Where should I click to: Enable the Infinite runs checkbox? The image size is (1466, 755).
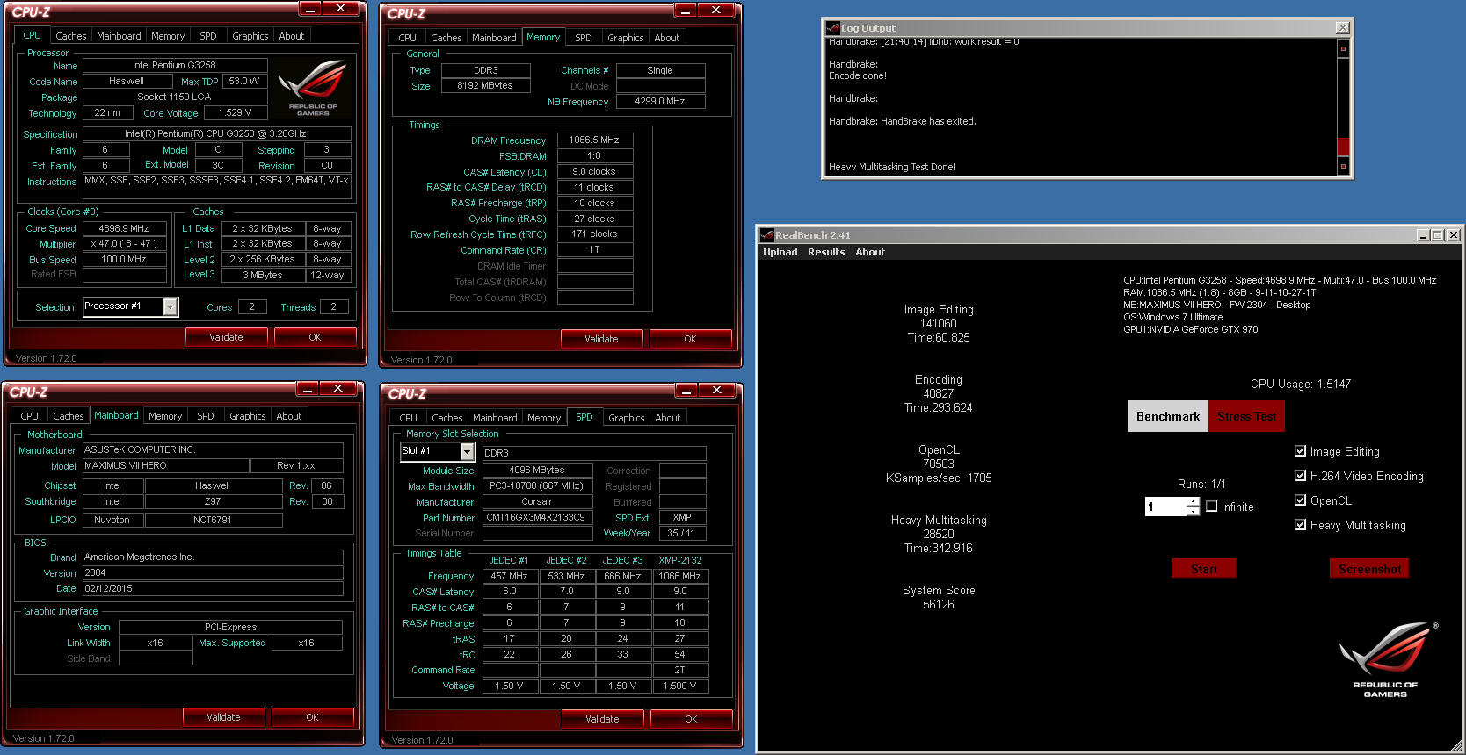[1211, 507]
